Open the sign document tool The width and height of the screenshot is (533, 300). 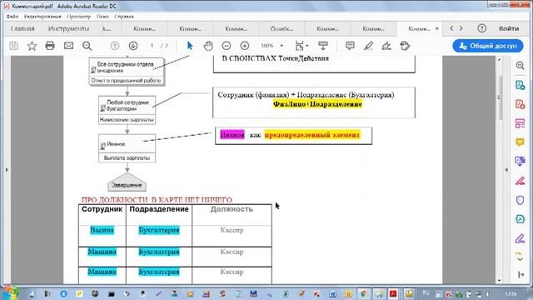click(386, 46)
